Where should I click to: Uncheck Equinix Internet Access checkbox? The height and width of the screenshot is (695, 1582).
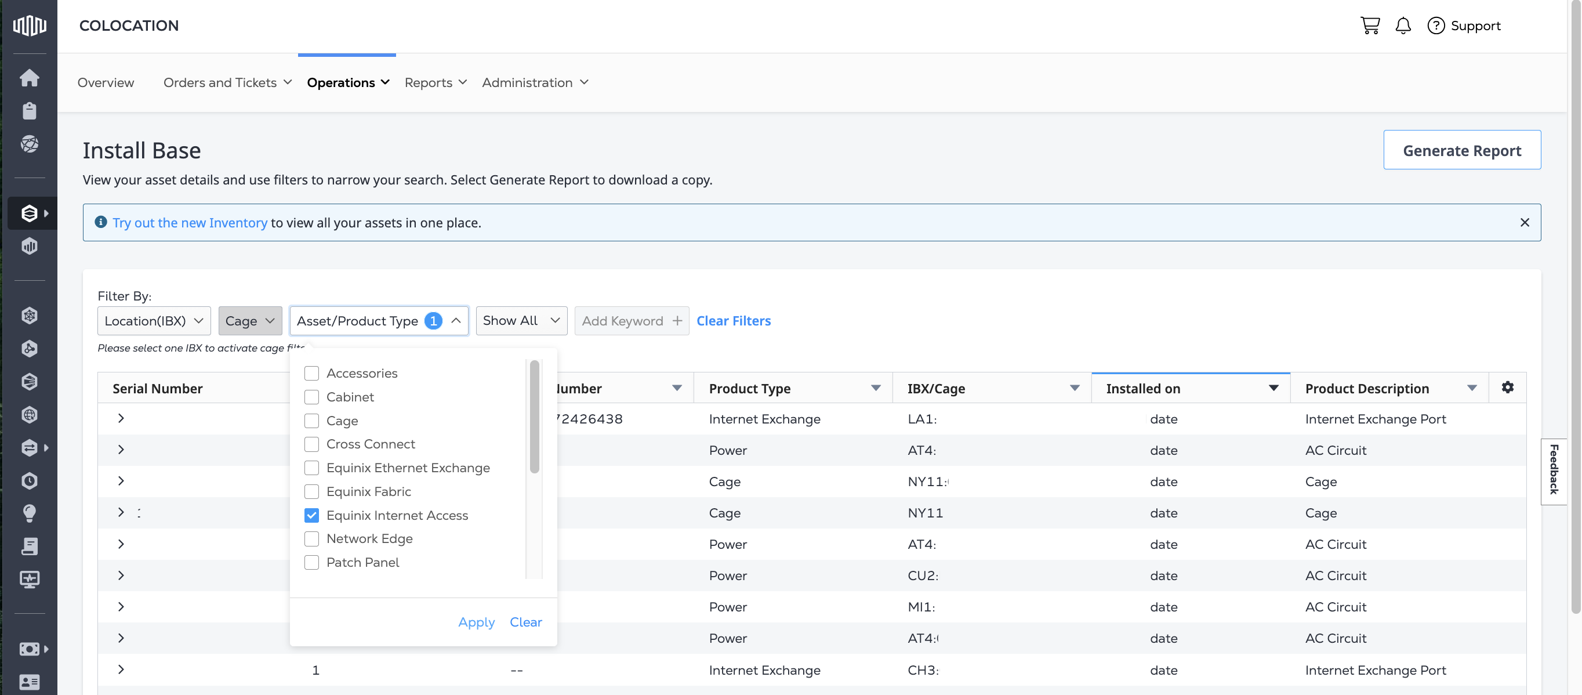tap(311, 515)
